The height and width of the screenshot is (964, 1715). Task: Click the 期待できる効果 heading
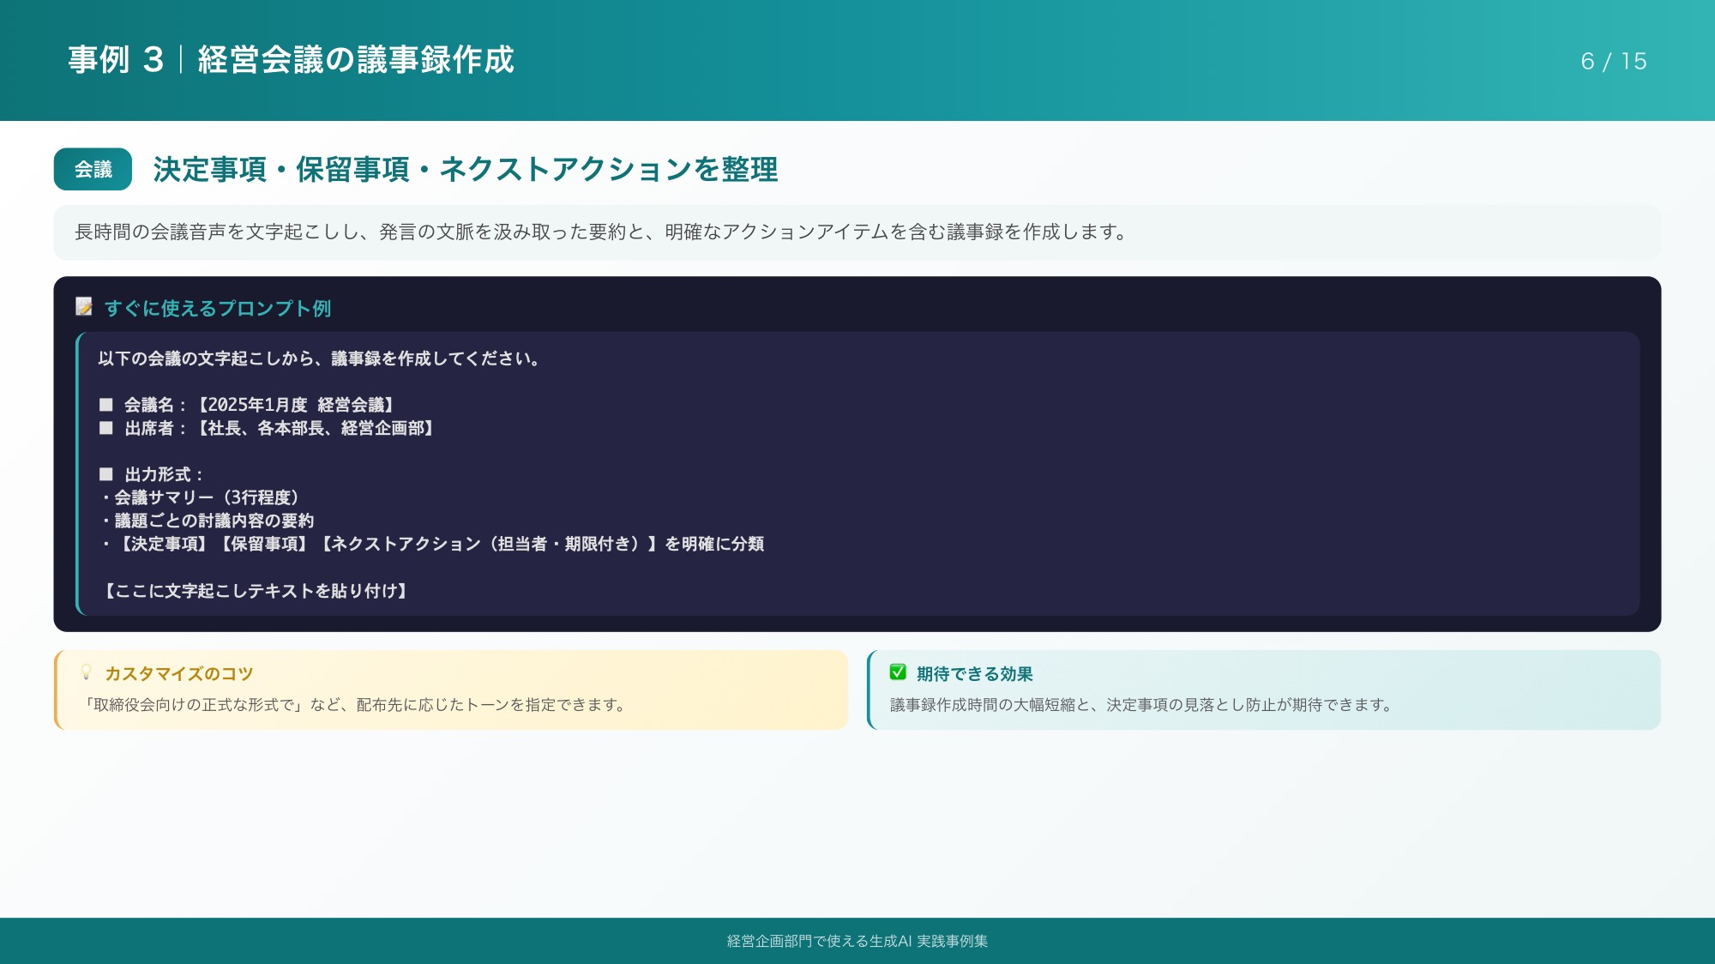(975, 674)
